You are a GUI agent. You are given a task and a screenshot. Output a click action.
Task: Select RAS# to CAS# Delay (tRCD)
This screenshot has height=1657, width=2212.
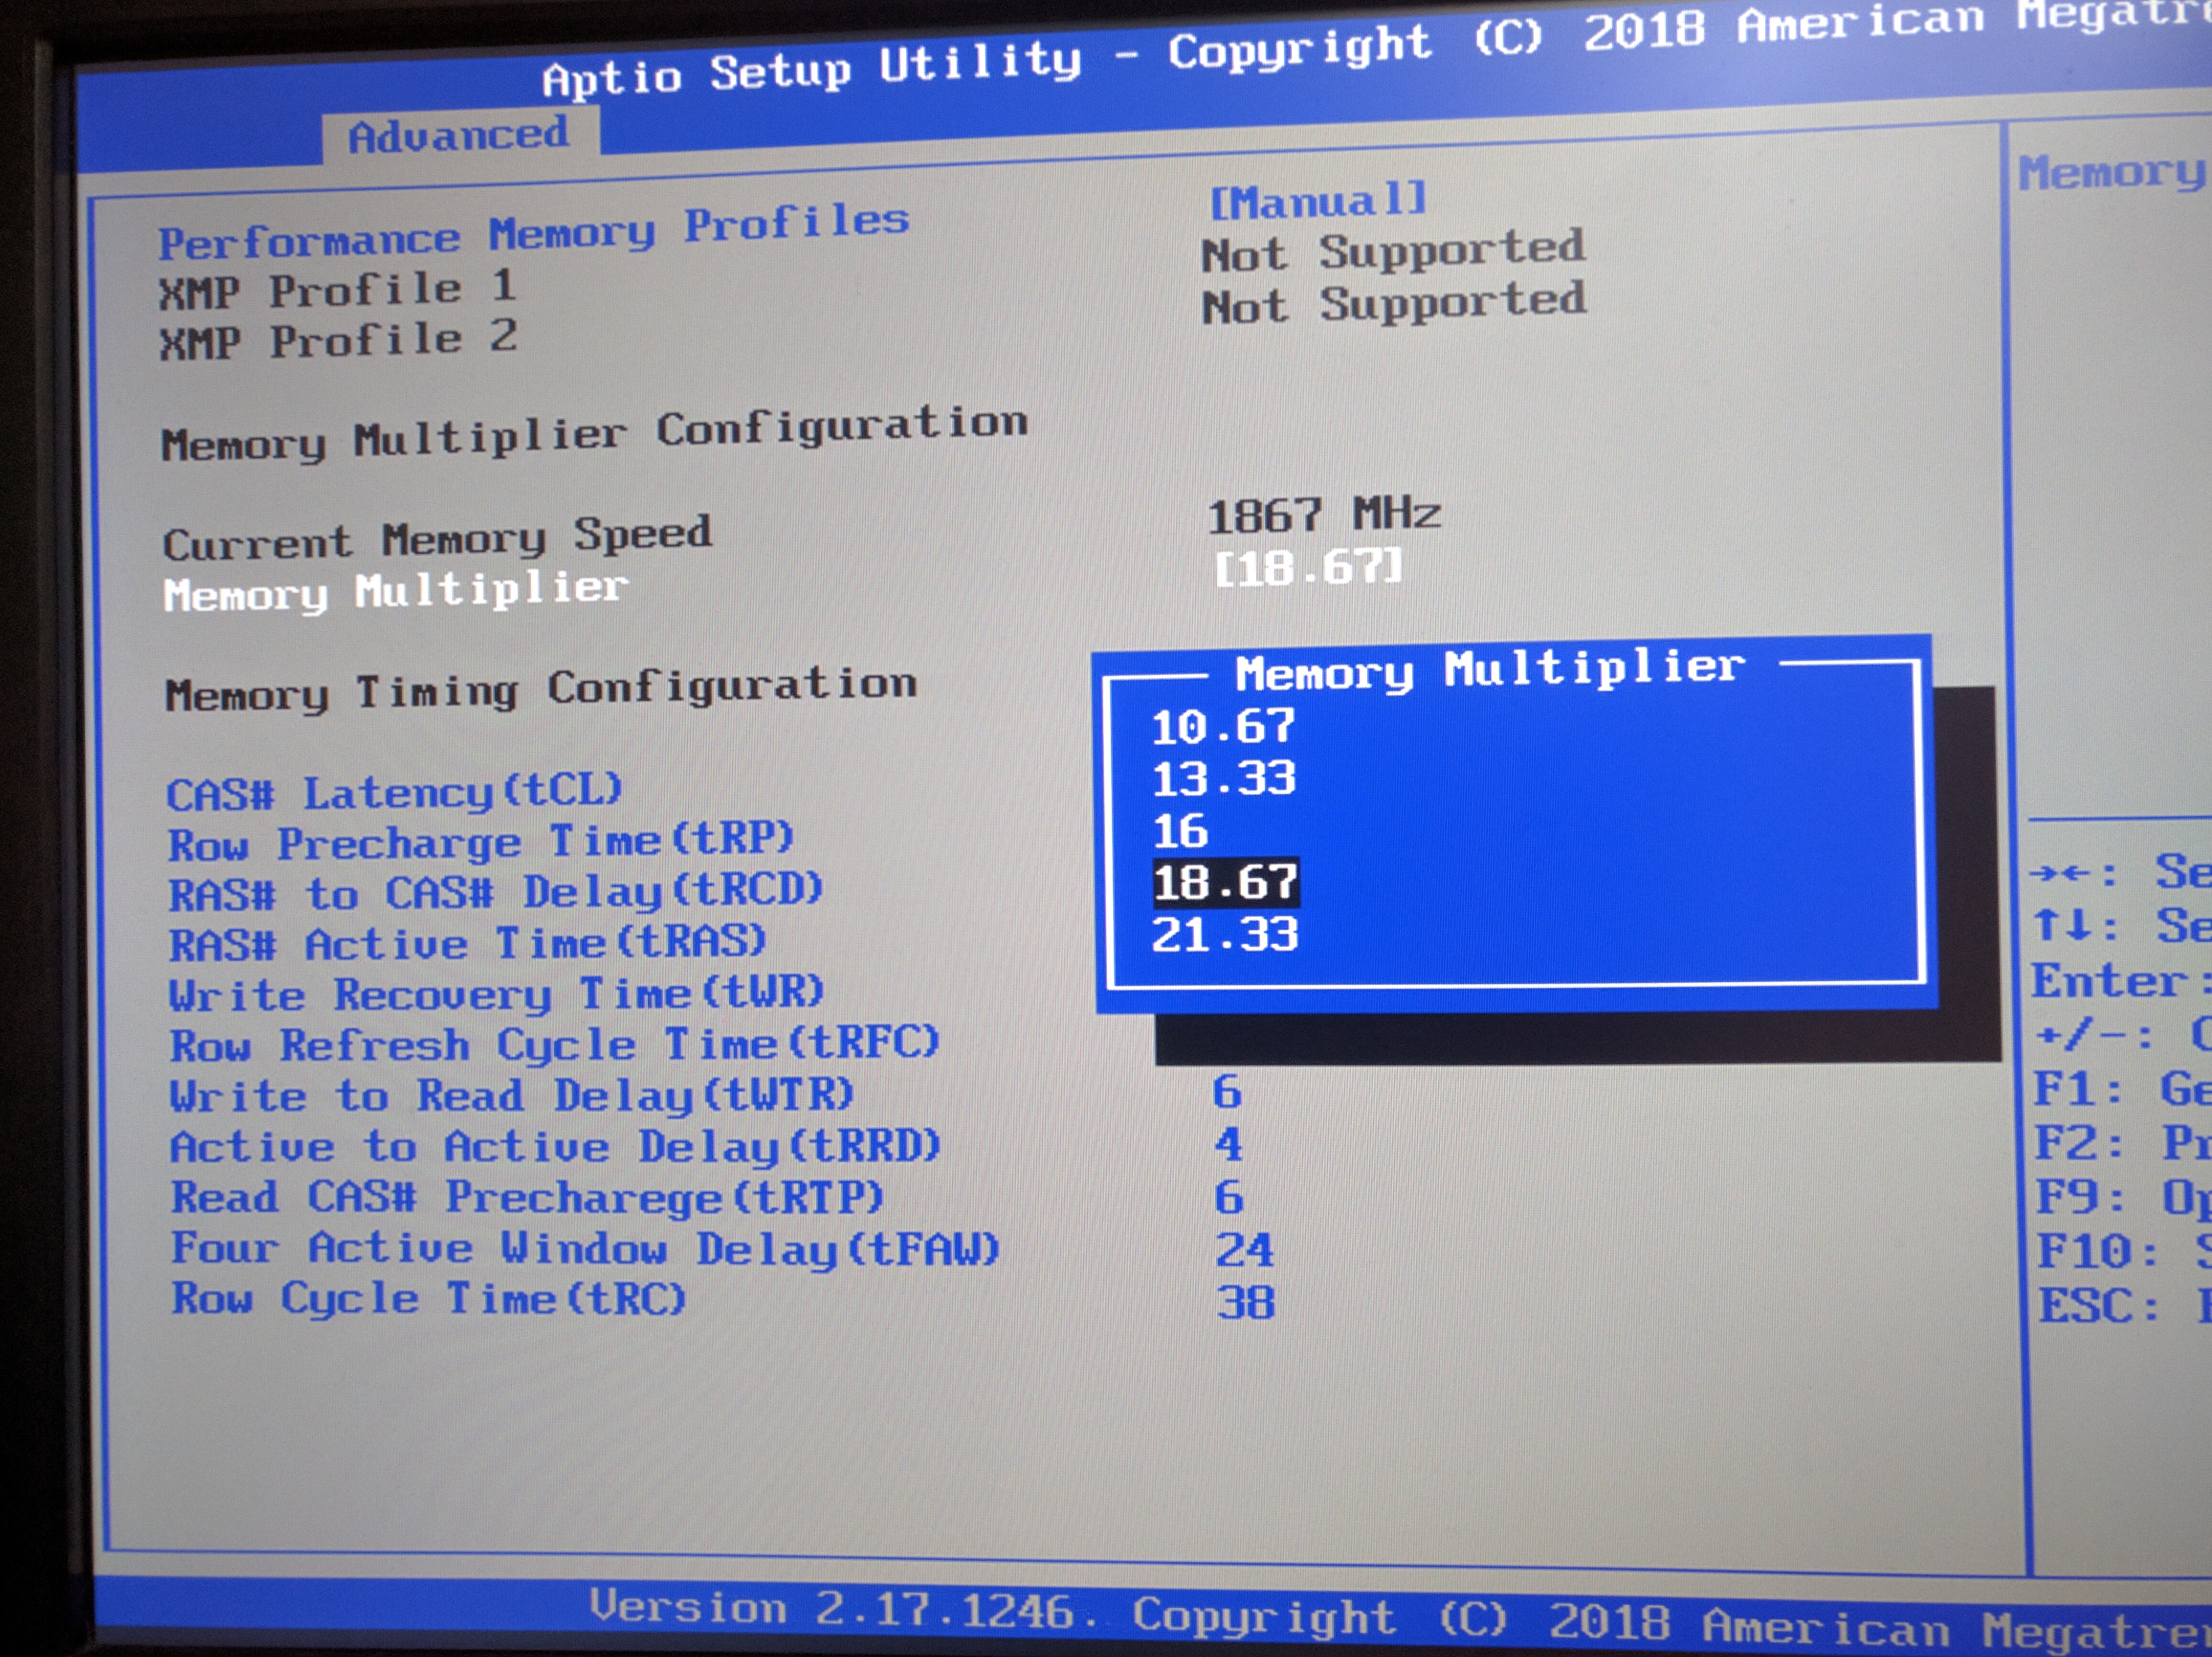click(x=496, y=892)
